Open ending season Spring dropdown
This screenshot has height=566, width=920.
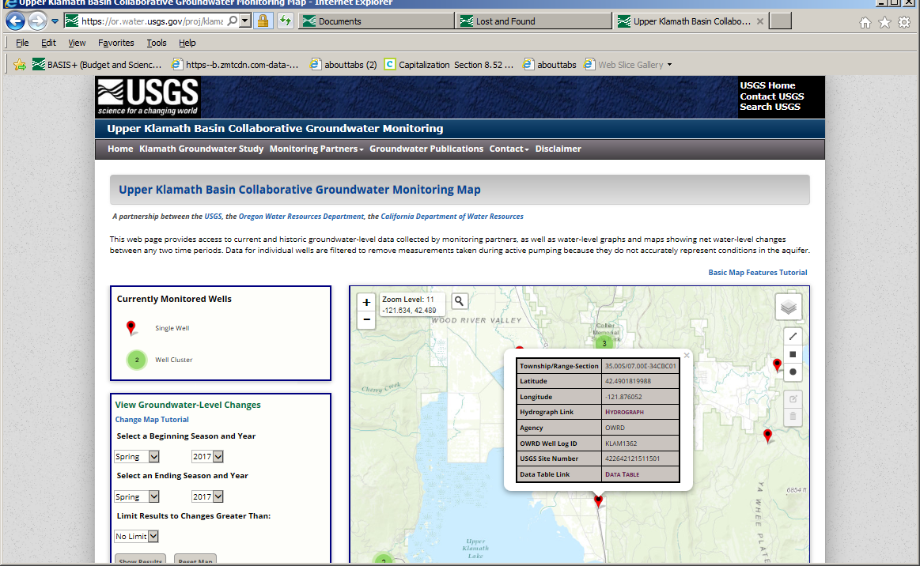point(137,496)
